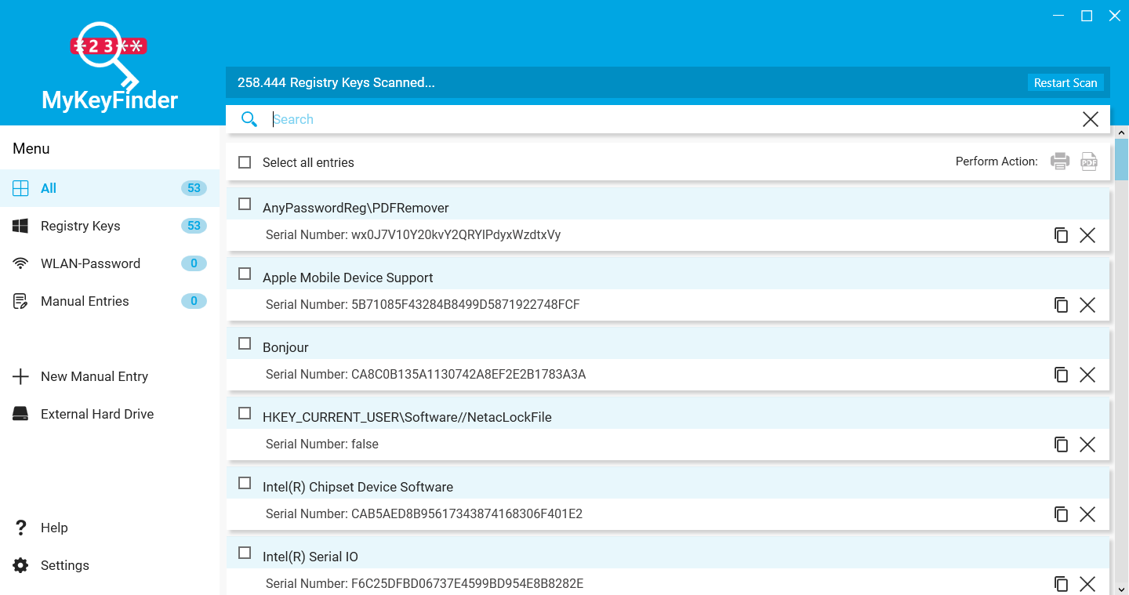
Task: Select Intel(R) Chipset Device Software checkbox
Action: [245, 483]
